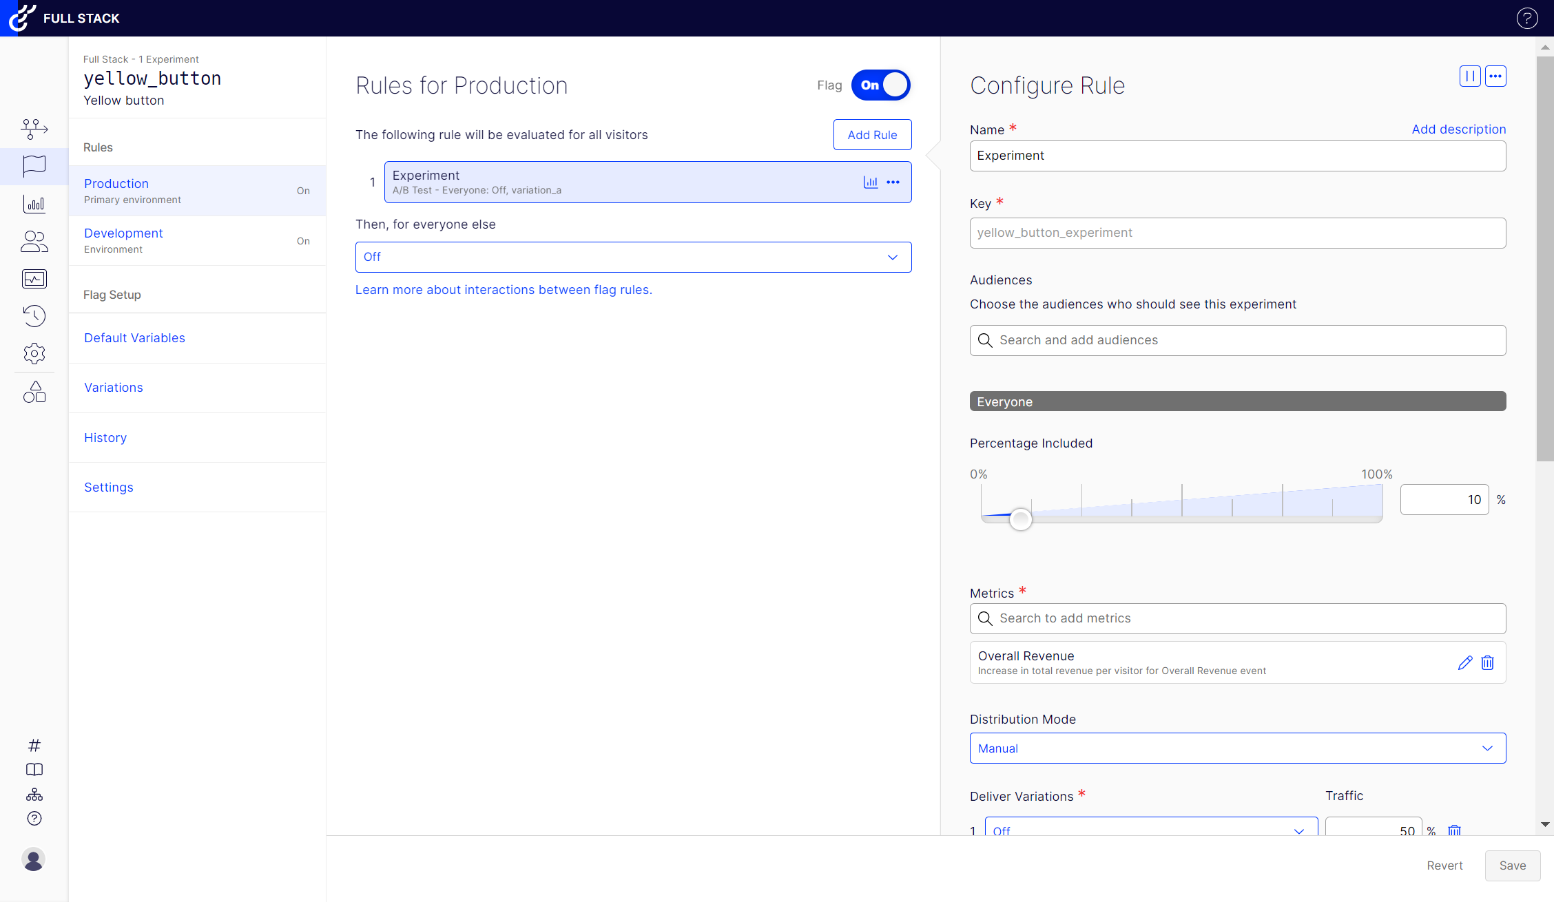This screenshot has height=902, width=1554.
Task: Open the Flags icon in left sidebar
Action: pos(34,166)
